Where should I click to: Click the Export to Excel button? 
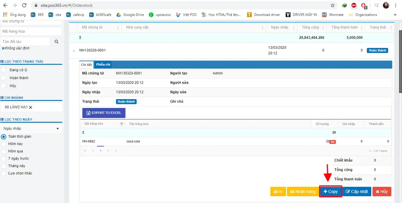point(104,113)
